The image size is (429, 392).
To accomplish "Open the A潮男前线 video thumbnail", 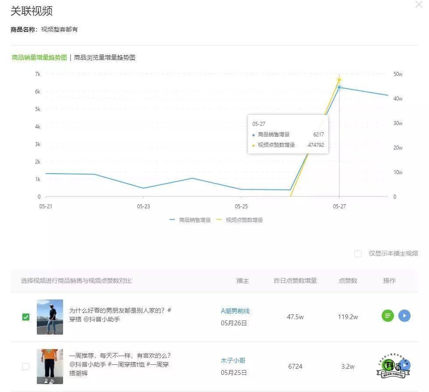I will tap(50, 317).
